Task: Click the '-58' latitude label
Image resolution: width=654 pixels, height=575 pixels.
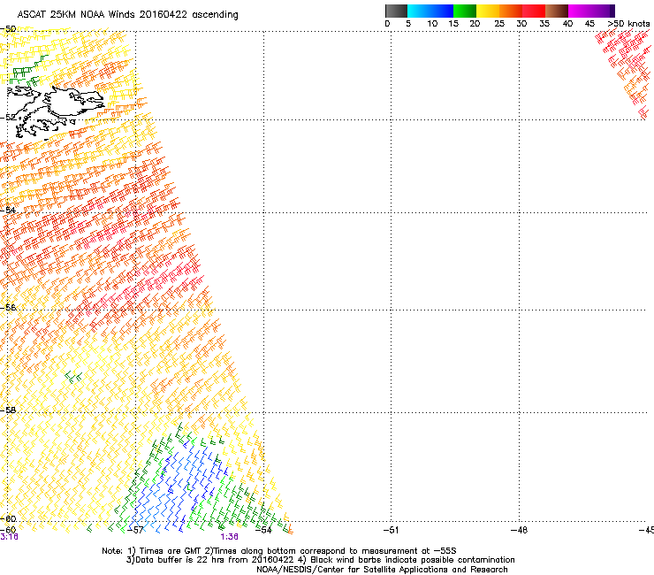Action: pos(8,410)
